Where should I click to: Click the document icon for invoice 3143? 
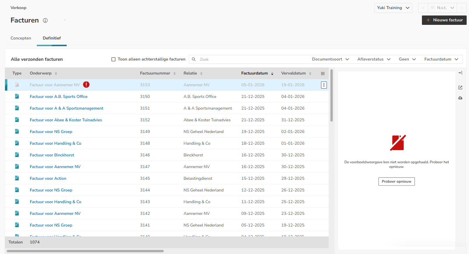pyautogui.click(x=17, y=202)
